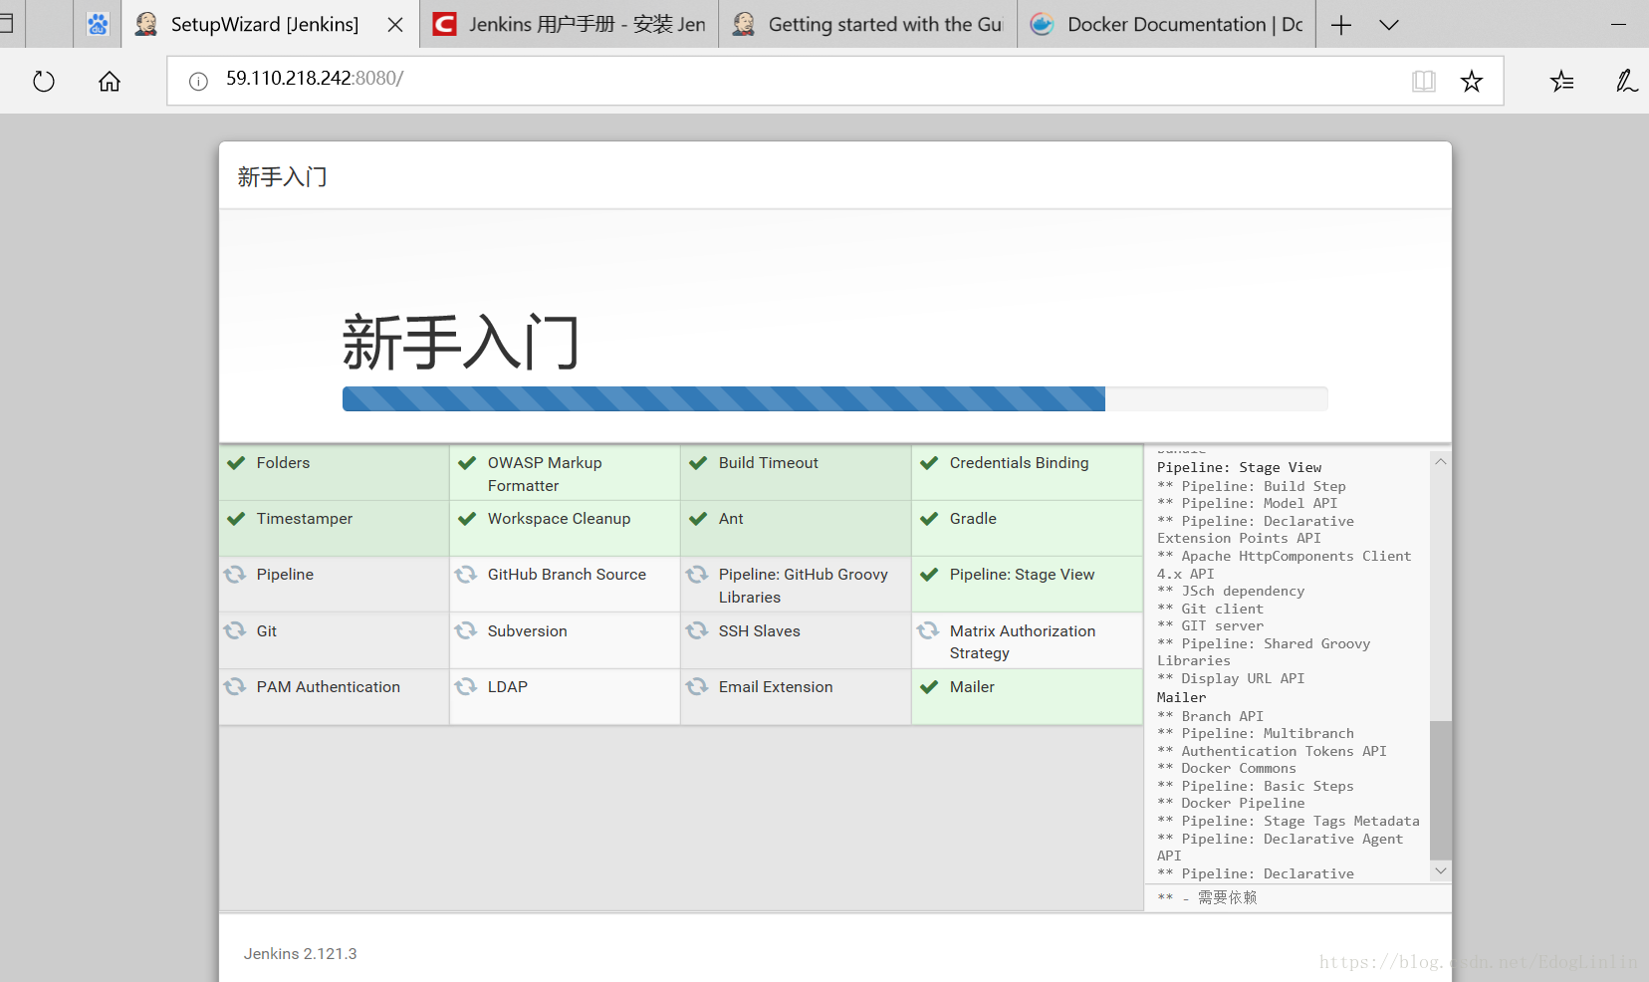Click the Workspace Cleanup checkmark icon

(x=467, y=519)
